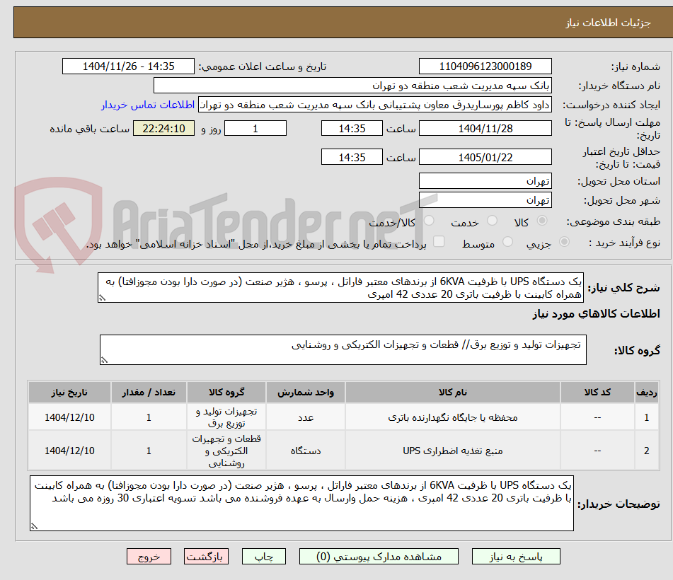673x580 pixels.
Task: Click the استان محل تحویل field
Action: tap(485, 181)
